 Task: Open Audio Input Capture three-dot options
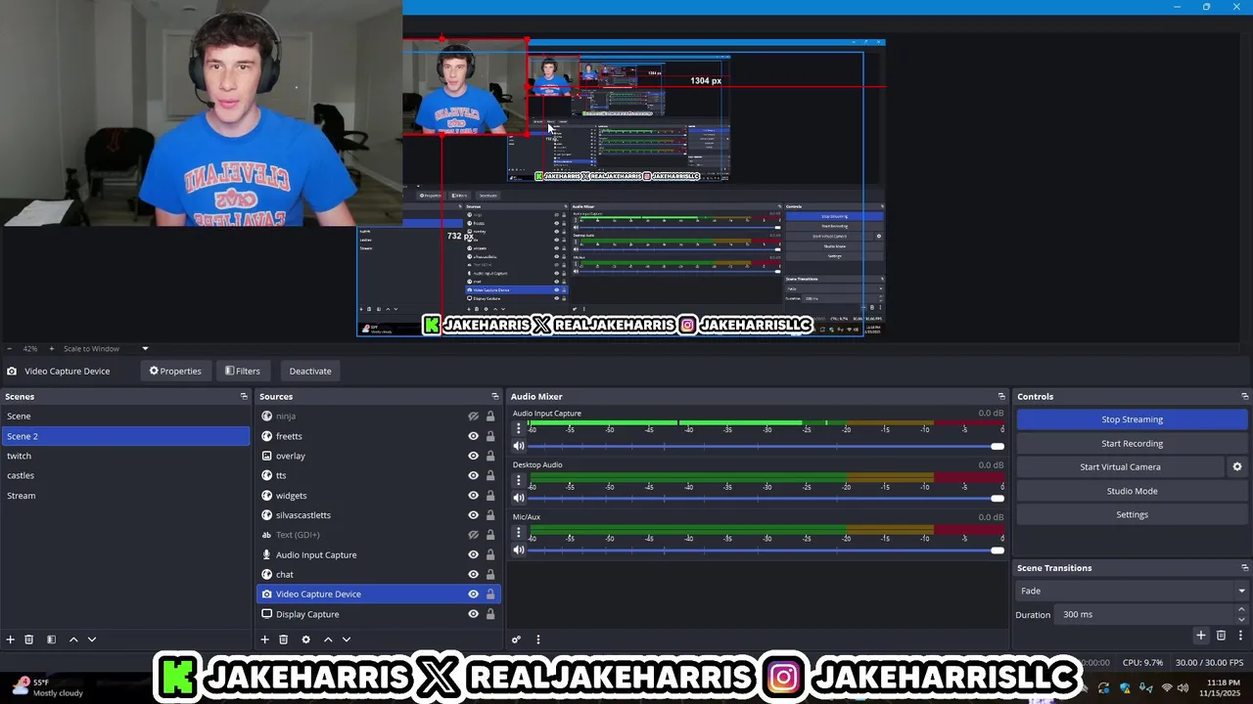click(519, 427)
